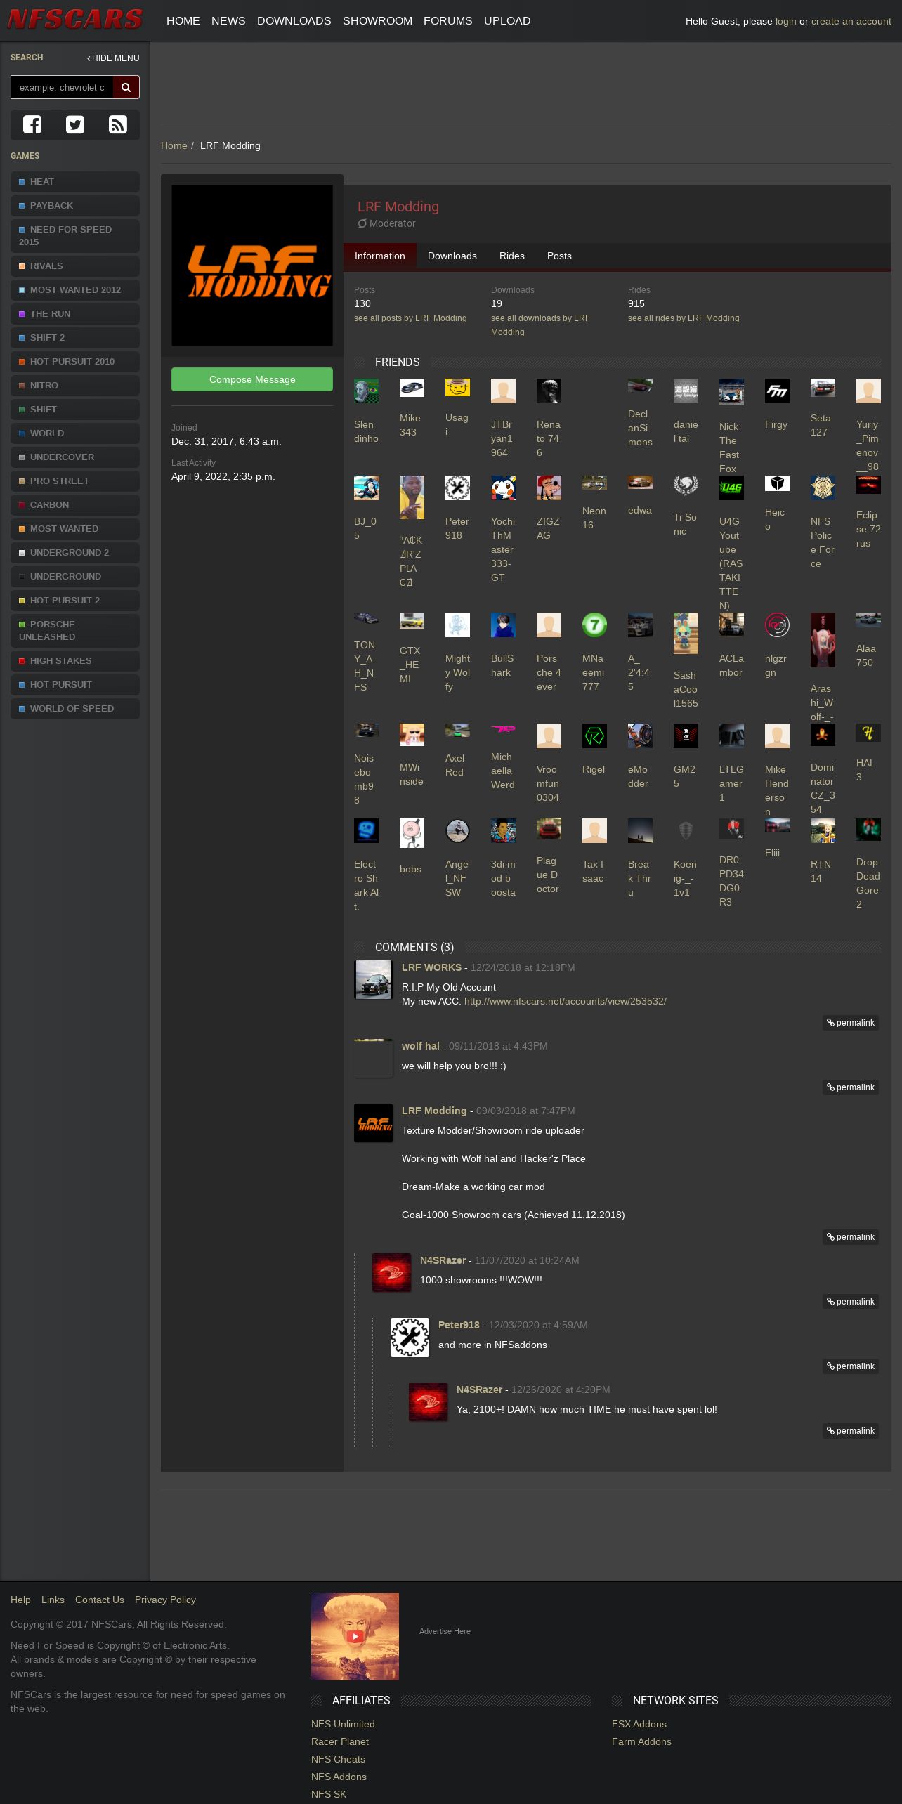The width and height of the screenshot is (902, 1804).
Task: Open Privacy Policy footer link
Action: coord(165,1600)
